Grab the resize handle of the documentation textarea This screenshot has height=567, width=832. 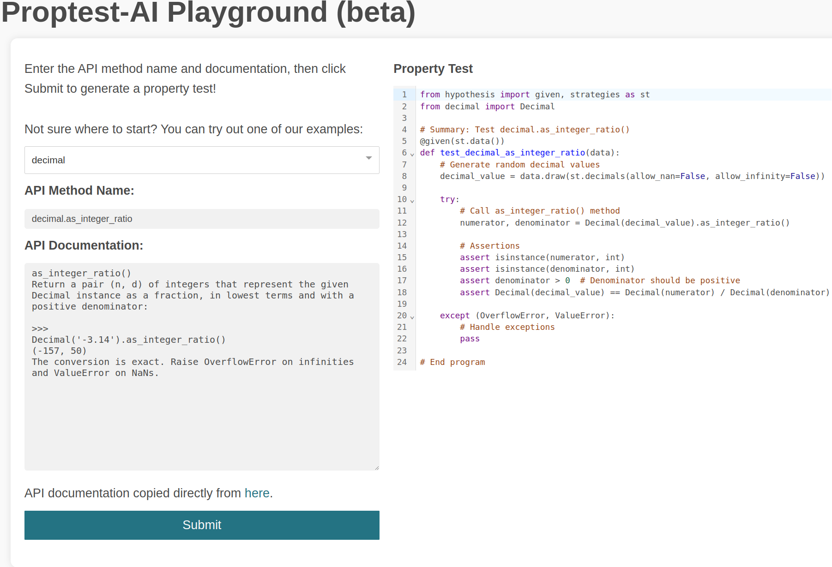tap(377, 468)
